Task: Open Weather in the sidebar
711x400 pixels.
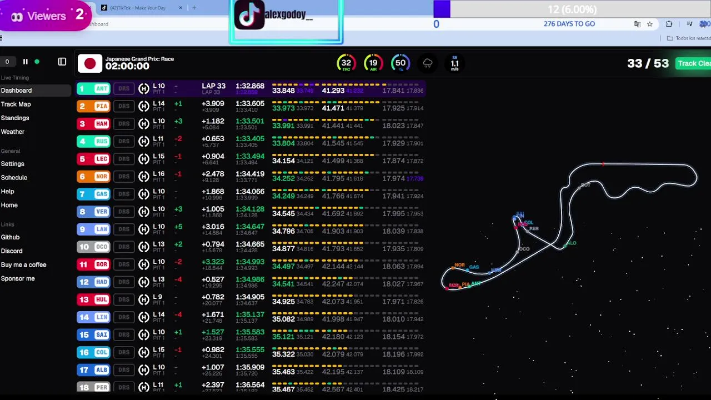Action: click(x=13, y=132)
